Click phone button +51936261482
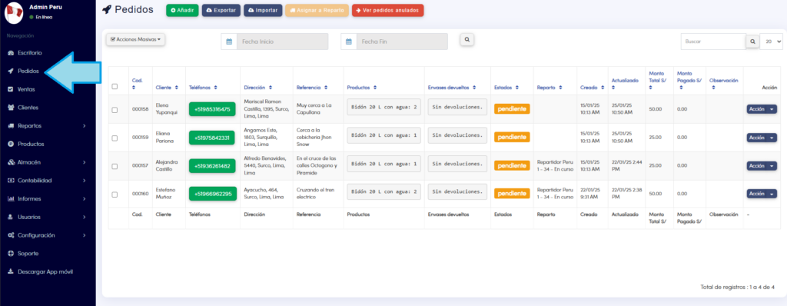Screen dimensions: 787x306 [212, 166]
